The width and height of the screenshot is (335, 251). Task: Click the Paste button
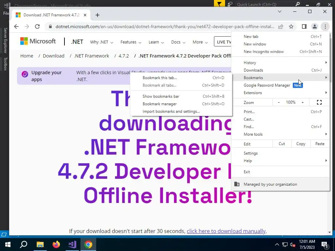pos(320,144)
